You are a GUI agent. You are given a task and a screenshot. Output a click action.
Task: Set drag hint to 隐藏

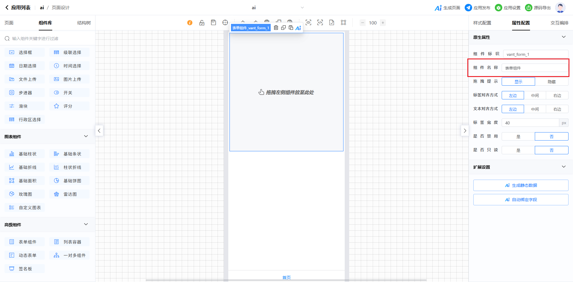[552, 81]
